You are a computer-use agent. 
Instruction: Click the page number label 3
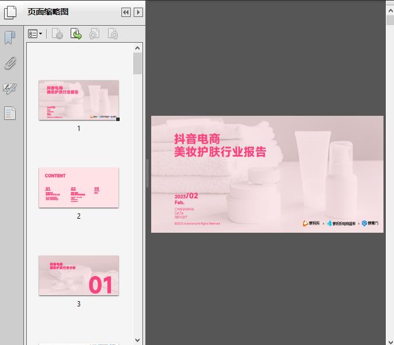click(79, 304)
